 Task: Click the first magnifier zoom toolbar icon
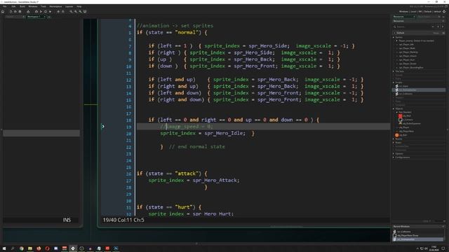[x=71, y=12]
